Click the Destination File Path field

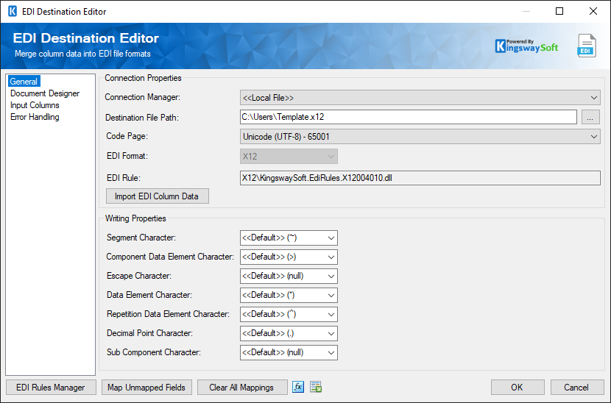tap(409, 117)
